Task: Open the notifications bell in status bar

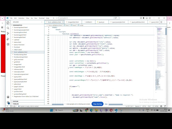Action: pos(165,106)
